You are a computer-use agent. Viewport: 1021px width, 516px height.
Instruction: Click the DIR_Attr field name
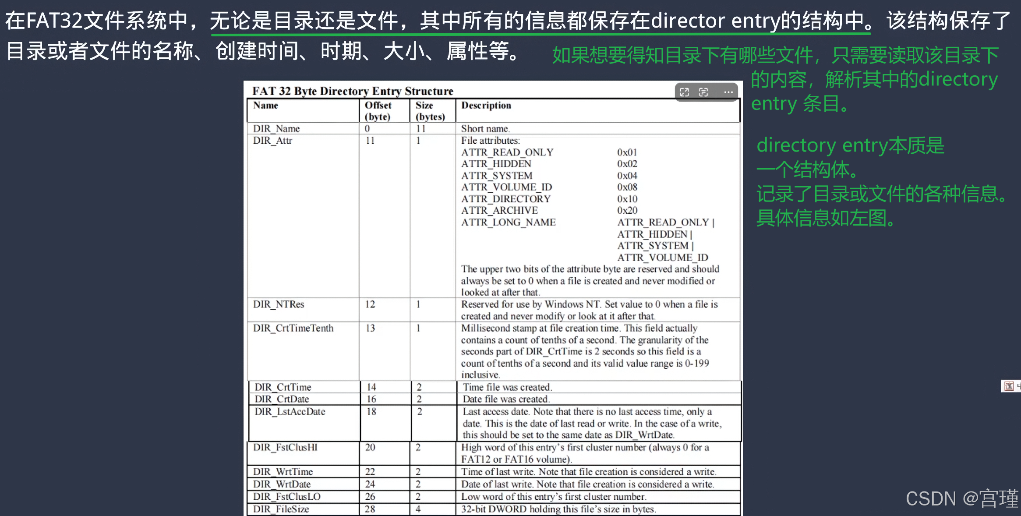coord(272,141)
